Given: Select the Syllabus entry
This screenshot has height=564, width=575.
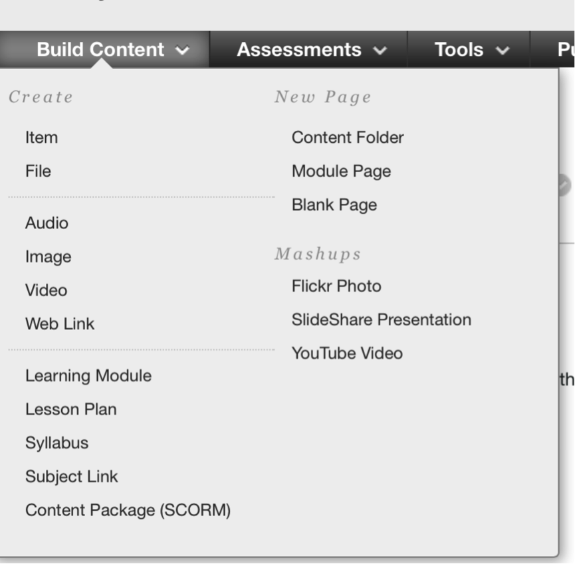Looking at the screenshot, I should tap(57, 443).
